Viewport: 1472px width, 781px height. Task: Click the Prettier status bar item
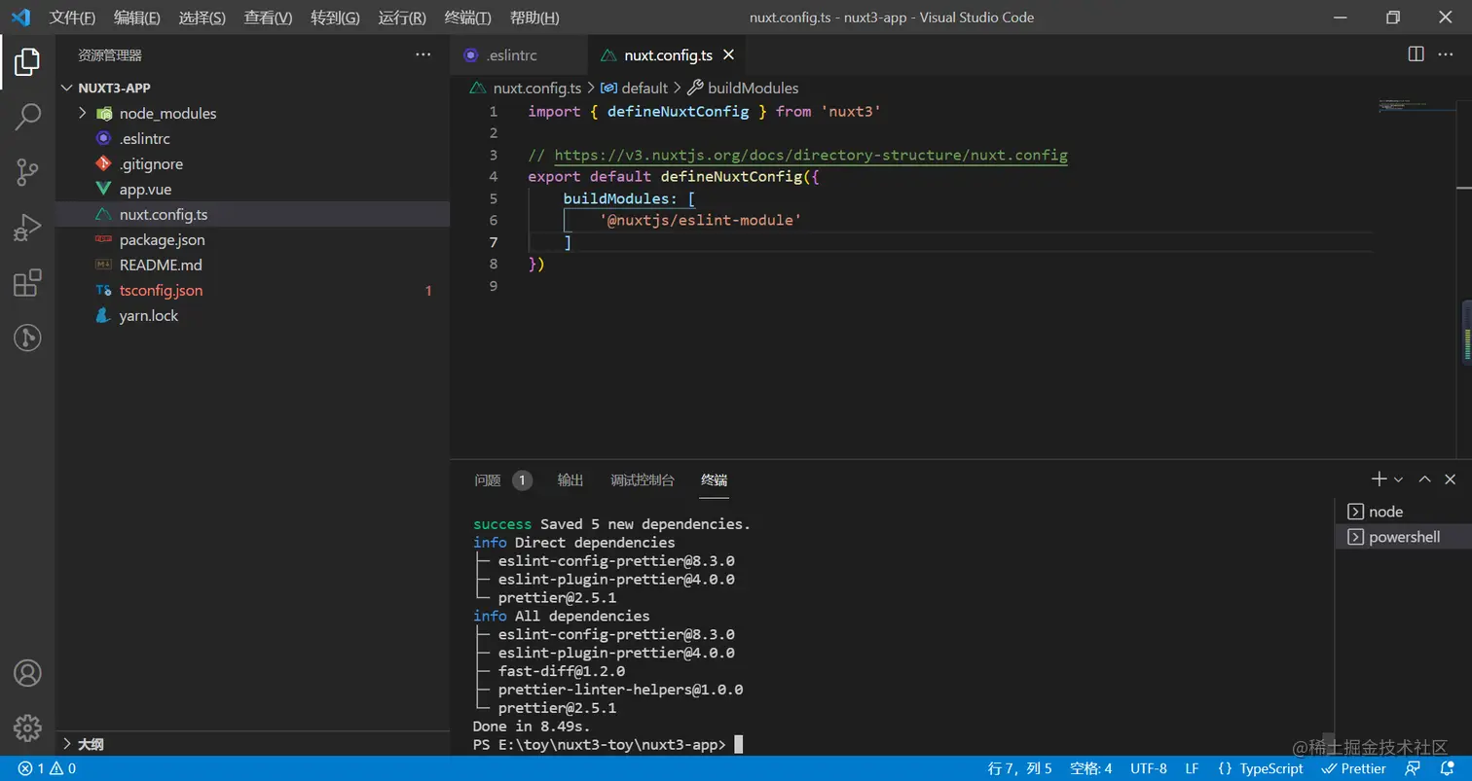coord(1354,768)
